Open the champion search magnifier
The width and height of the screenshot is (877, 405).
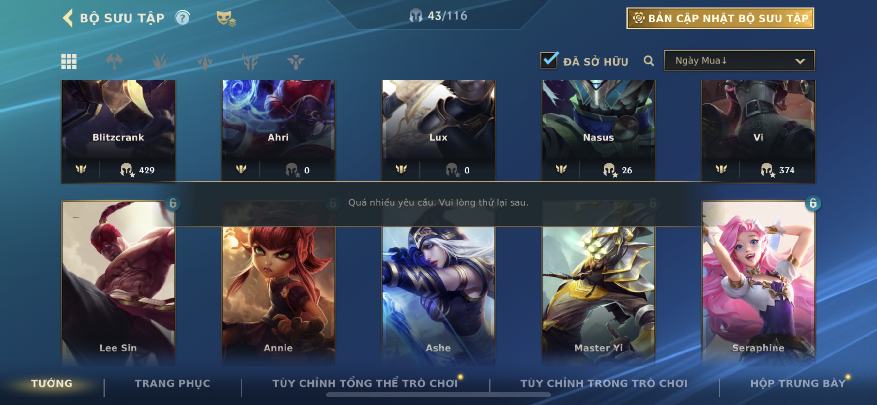point(649,61)
